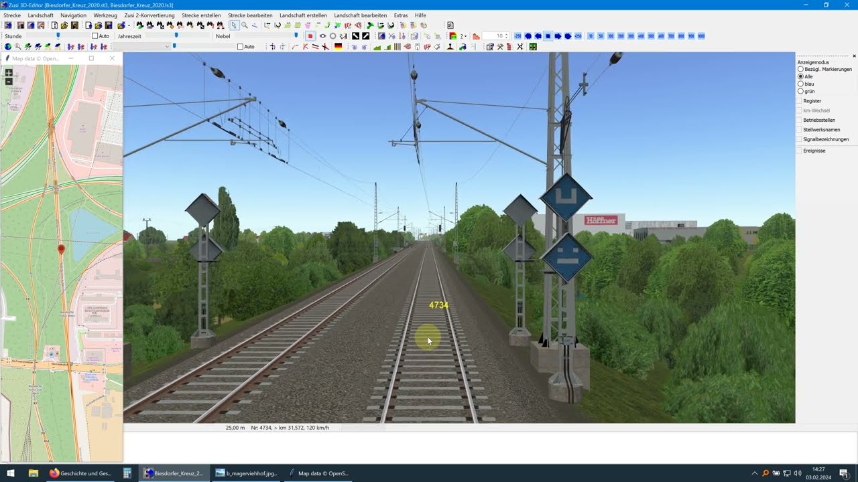This screenshot has height=482, width=858.
Task: Select Bezügl. Markierungen radio option
Action: pos(800,69)
